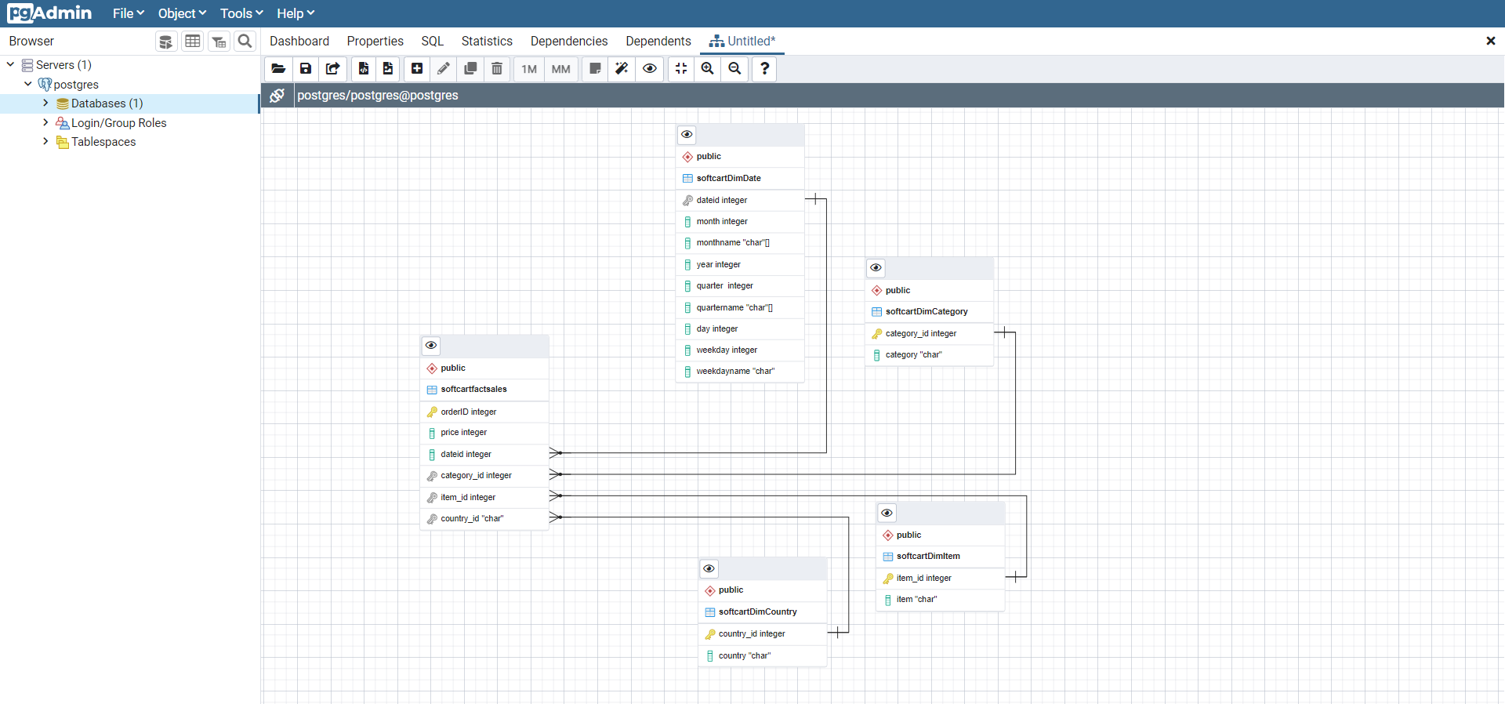The height and width of the screenshot is (704, 1505).
Task: Toggle details eye on softcartDimCountry table
Action: click(709, 569)
